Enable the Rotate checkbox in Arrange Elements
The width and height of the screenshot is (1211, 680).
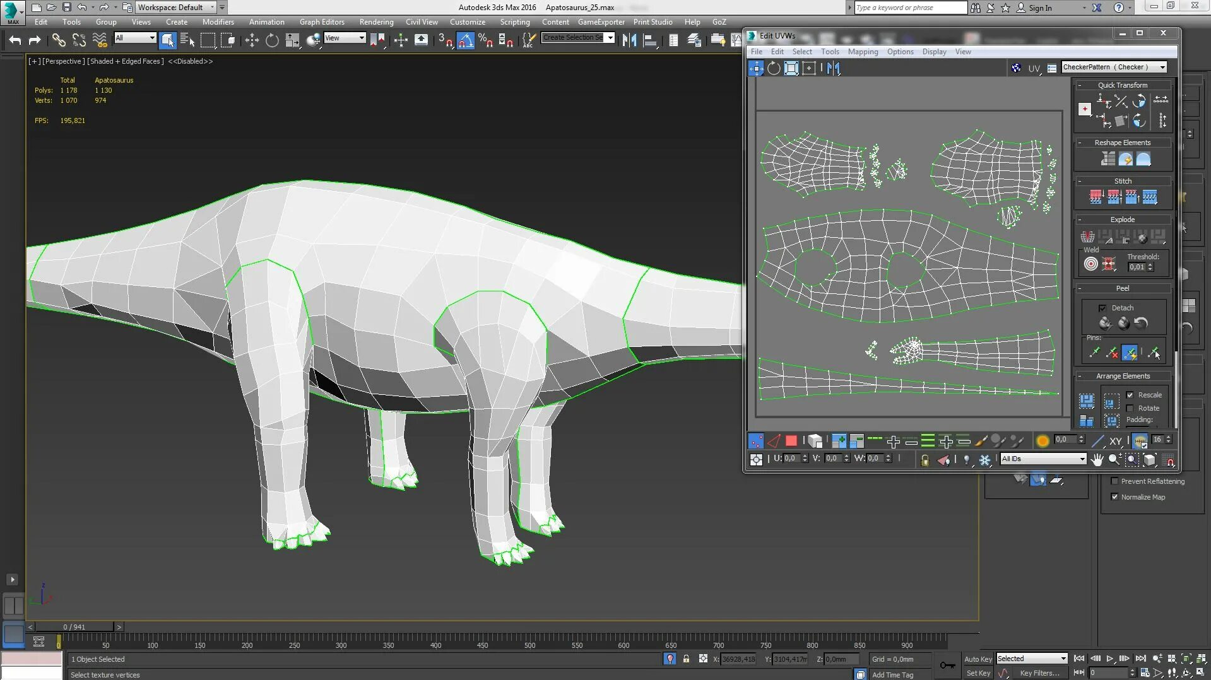point(1130,408)
